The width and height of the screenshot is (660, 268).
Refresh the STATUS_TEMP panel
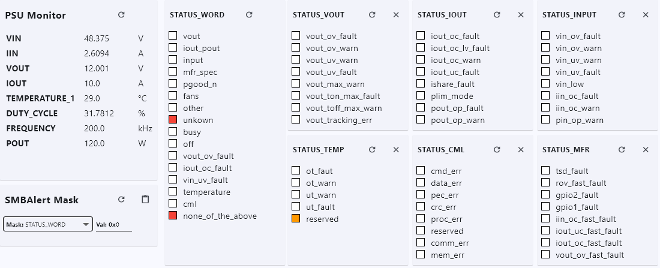(x=372, y=149)
